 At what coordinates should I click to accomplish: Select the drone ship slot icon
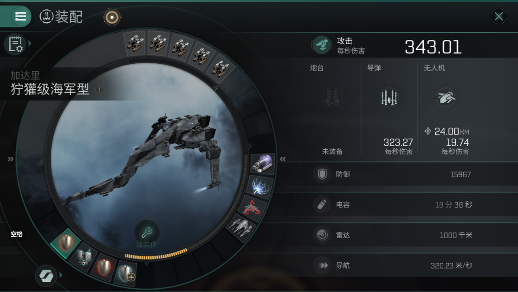241,227
